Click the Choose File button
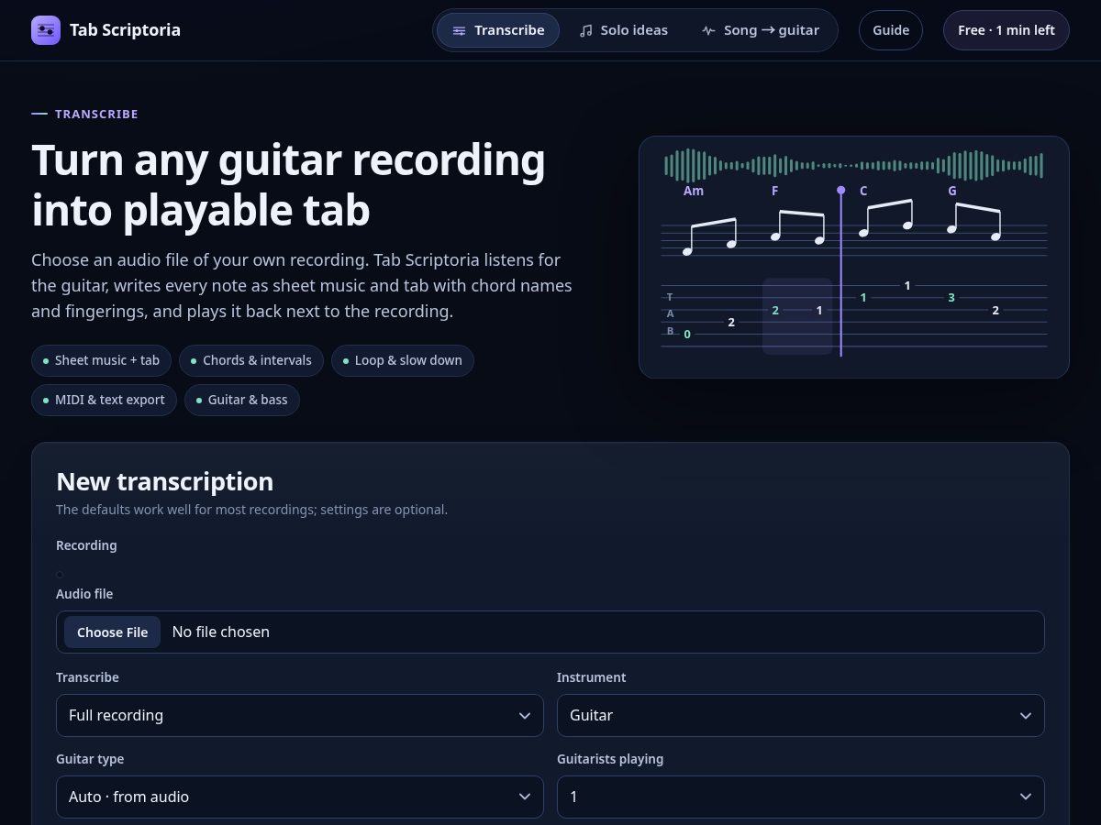The height and width of the screenshot is (825, 1101). coord(112,632)
